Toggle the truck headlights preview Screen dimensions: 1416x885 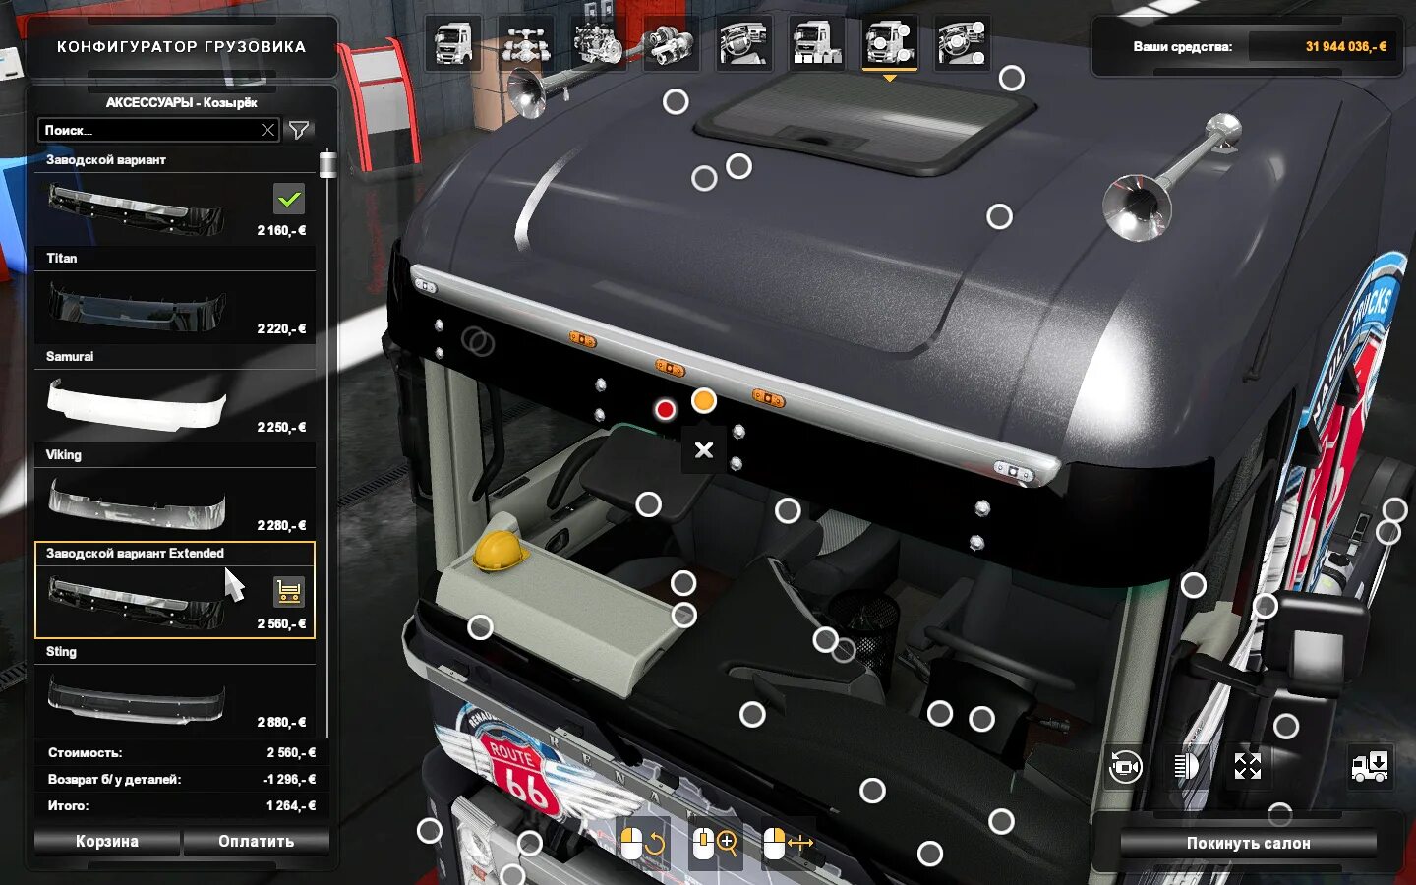click(x=1187, y=766)
